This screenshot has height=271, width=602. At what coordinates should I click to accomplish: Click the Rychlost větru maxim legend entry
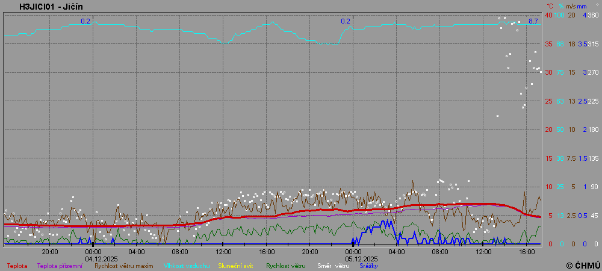click(x=124, y=266)
